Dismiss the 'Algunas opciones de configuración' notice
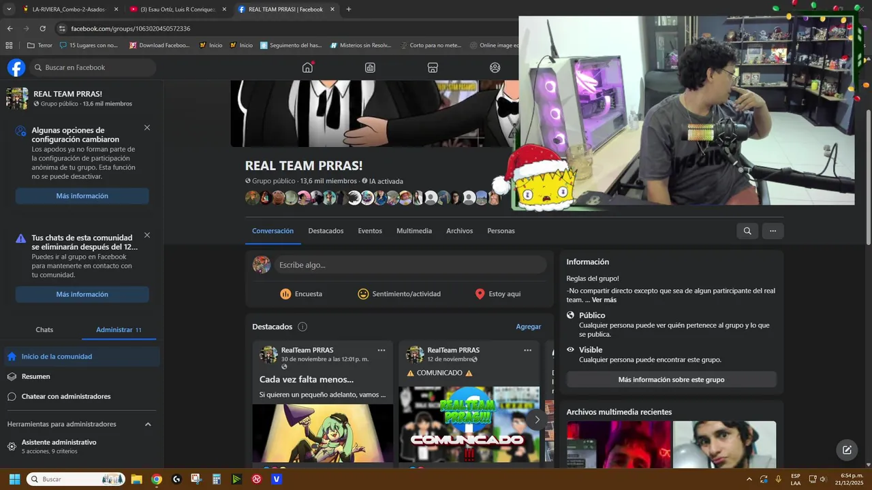 (x=147, y=128)
